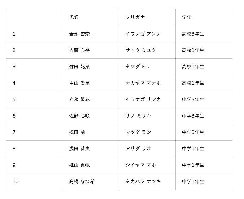Select the cell 椎山 真帆
Screen dimensions: 244x199
point(79,165)
